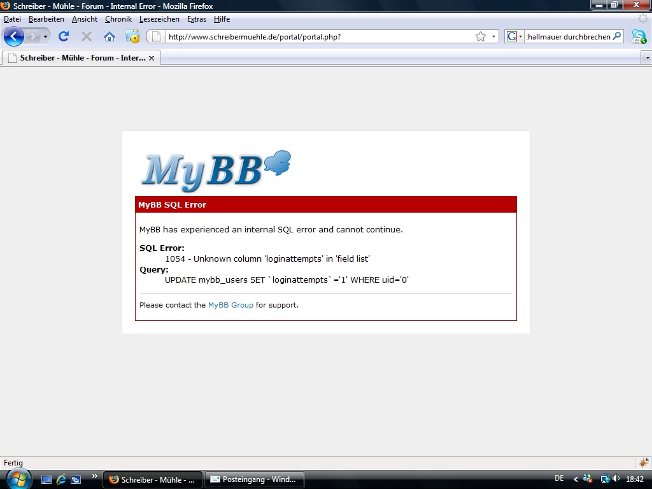The image size is (652, 489).
Task: Open the Hilfe menu
Action: coord(222,19)
